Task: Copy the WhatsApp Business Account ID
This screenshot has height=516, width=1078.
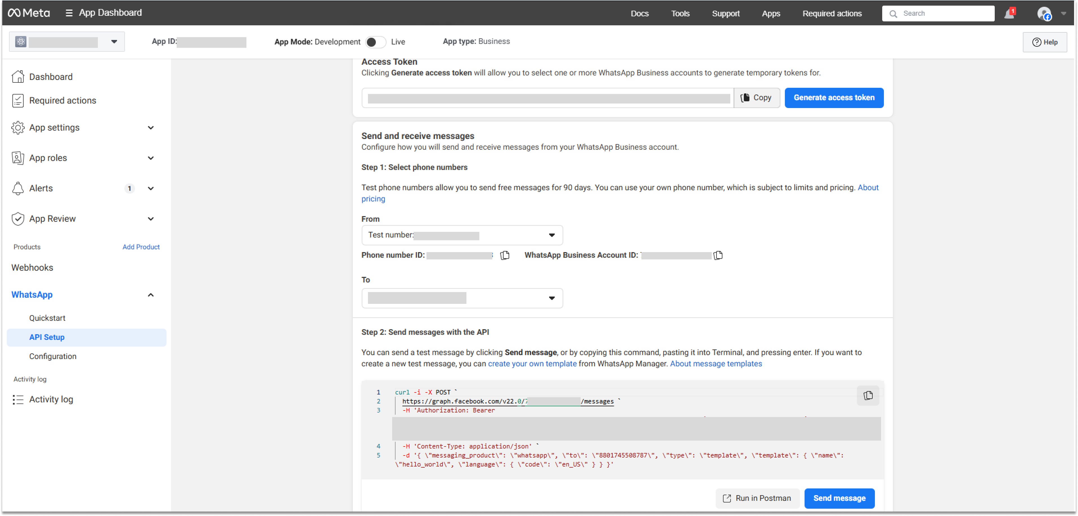Action: [x=718, y=255]
